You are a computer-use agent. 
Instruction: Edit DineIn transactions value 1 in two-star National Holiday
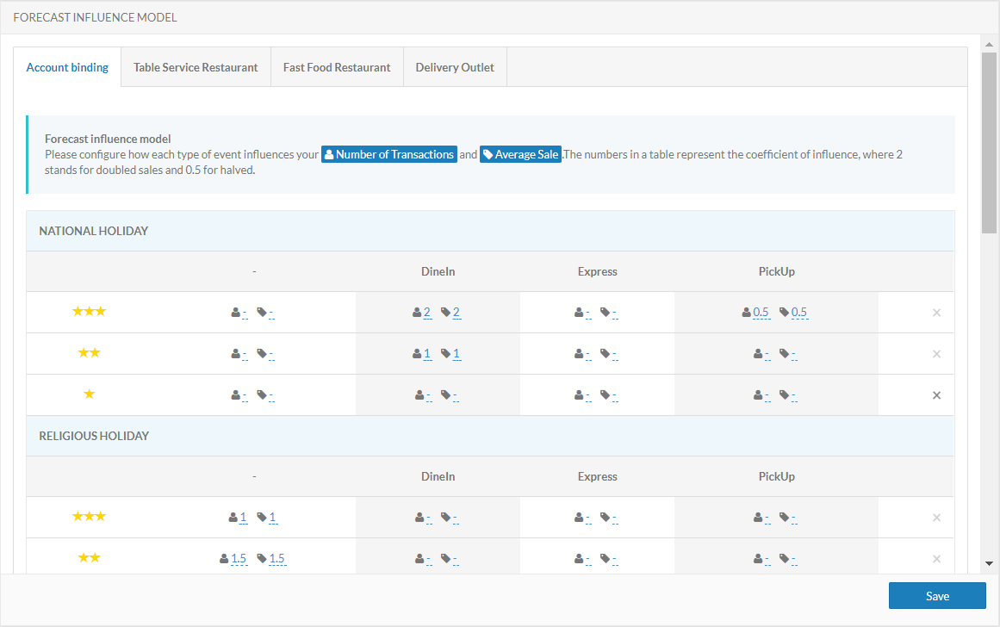[x=427, y=354]
